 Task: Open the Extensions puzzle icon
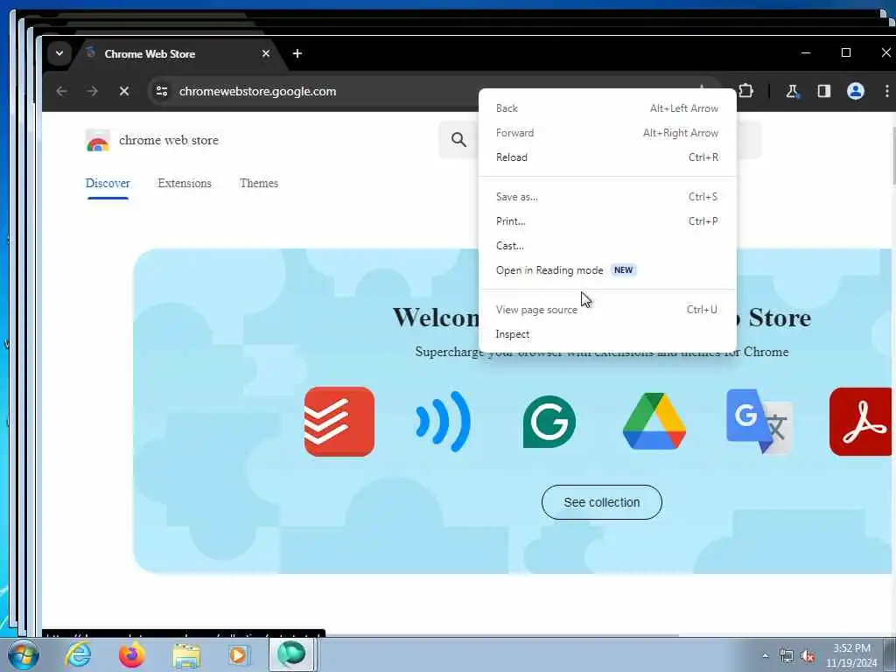(745, 91)
